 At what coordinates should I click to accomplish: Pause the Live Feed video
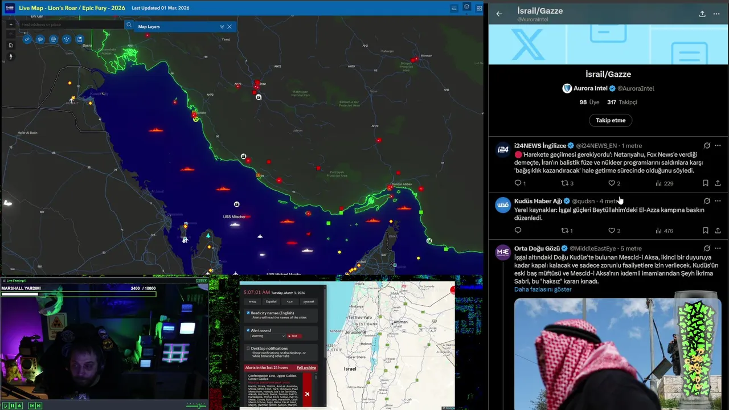(13, 405)
